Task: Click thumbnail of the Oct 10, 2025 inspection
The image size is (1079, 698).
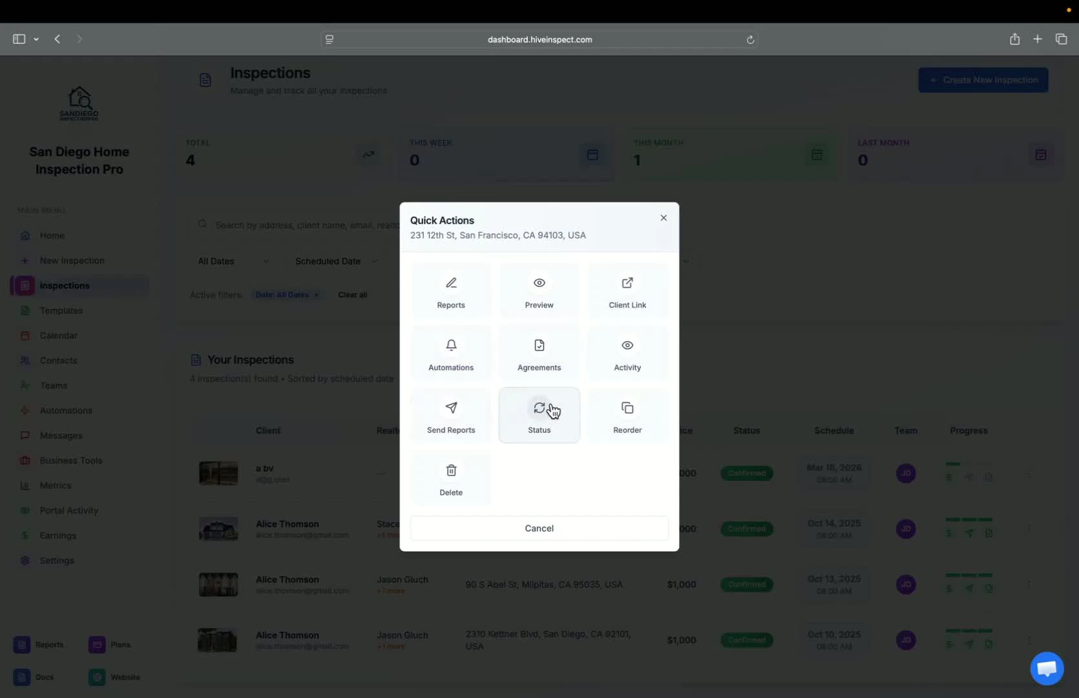Action: pyautogui.click(x=217, y=640)
